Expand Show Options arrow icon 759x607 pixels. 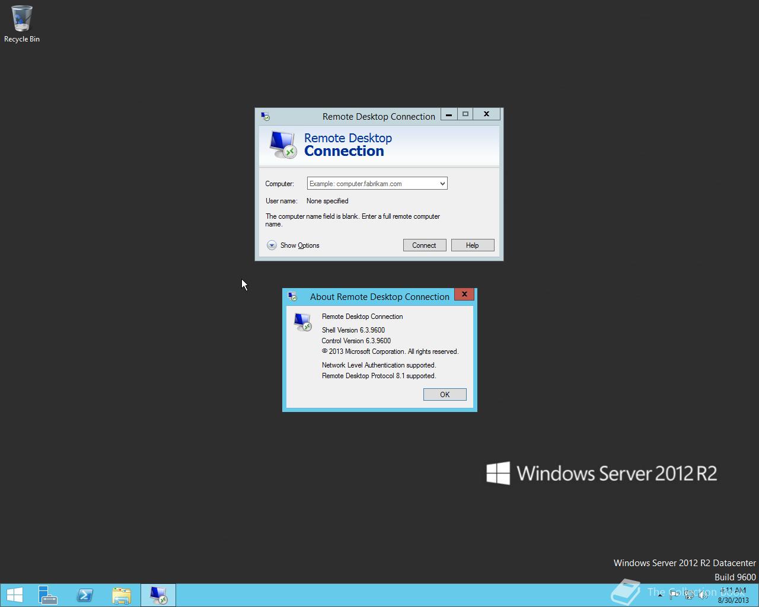coord(272,245)
